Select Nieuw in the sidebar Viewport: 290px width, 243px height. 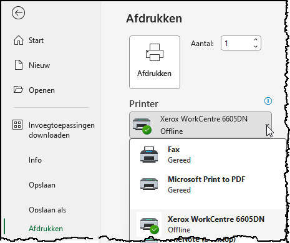tap(39, 65)
